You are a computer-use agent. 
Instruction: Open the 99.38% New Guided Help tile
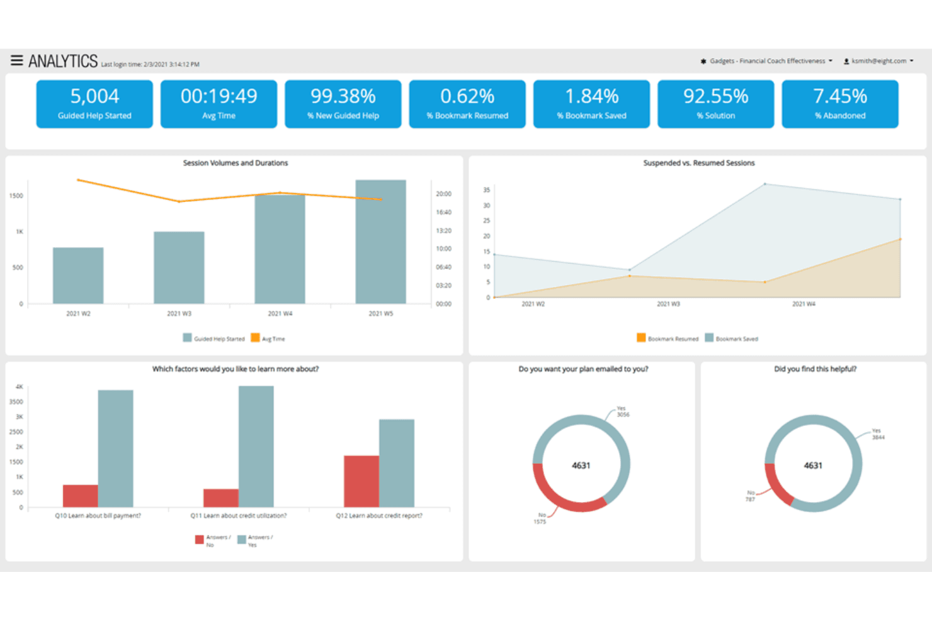(x=343, y=104)
